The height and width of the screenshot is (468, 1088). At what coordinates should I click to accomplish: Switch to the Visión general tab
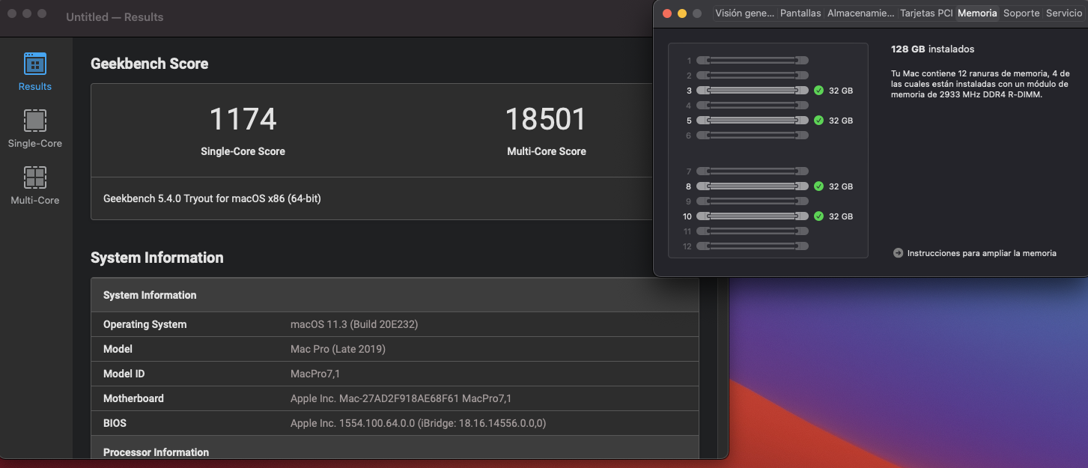pyautogui.click(x=744, y=13)
